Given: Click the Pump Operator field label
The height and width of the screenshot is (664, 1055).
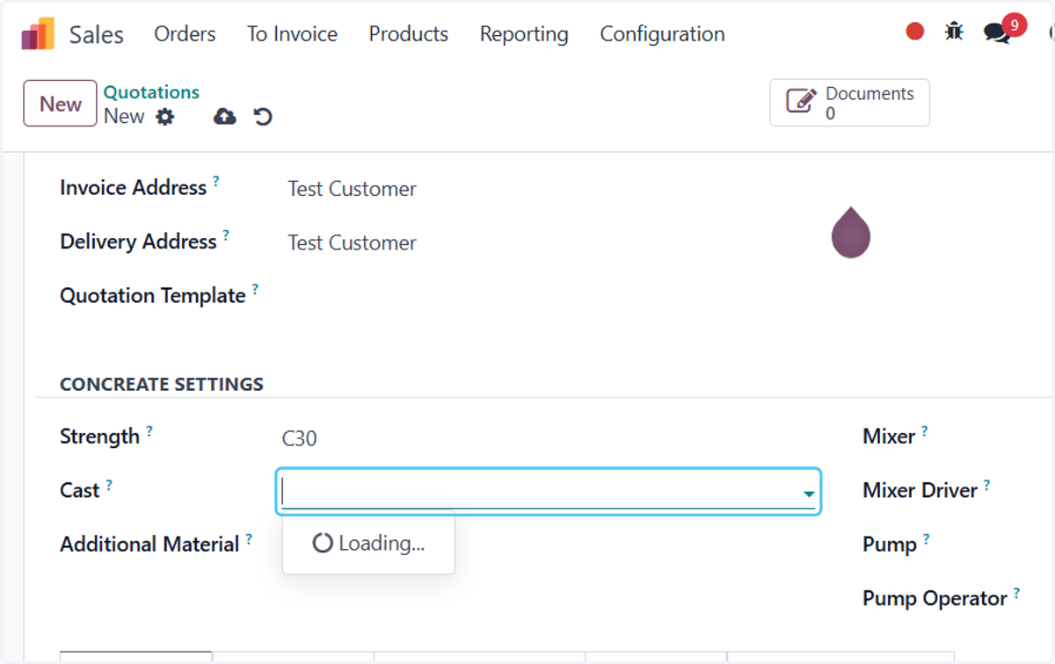Looking at the screenshot, I should point(935,598).
